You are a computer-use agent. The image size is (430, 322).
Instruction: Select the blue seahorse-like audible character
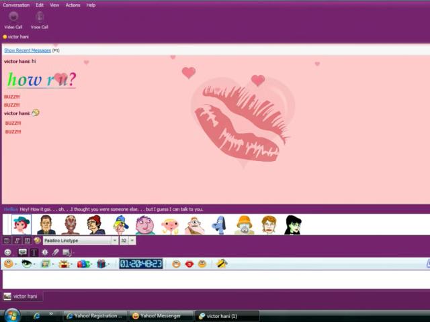219,225
